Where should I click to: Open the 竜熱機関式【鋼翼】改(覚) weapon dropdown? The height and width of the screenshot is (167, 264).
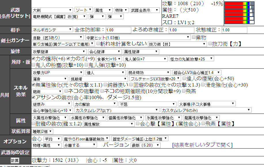tap(59, 16)
